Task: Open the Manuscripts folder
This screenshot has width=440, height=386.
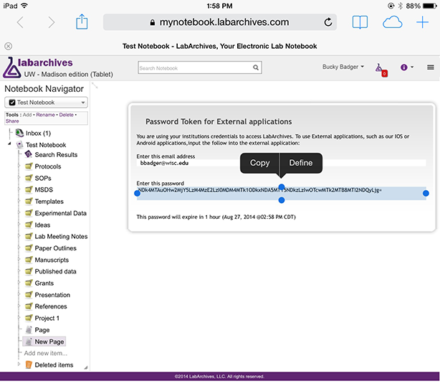Action: [x=52, y=260]
